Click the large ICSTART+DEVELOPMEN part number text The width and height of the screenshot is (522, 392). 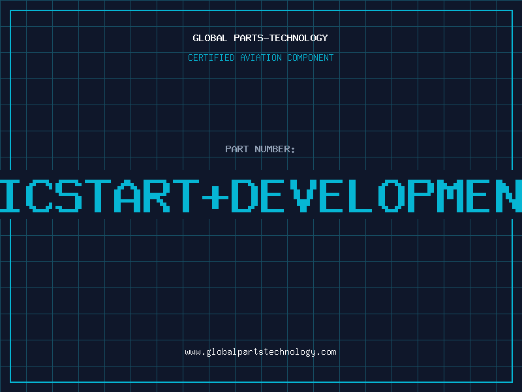(x=261, y=195)
